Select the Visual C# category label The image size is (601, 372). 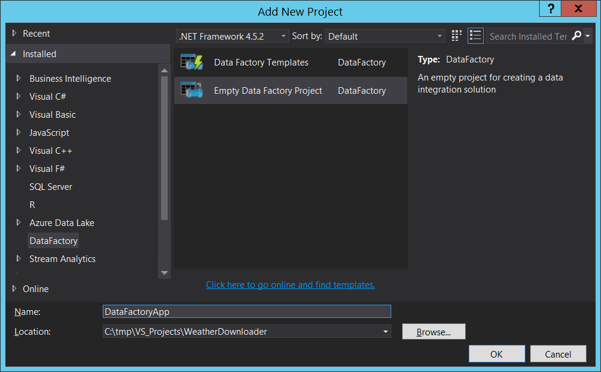tap(47, 97)
